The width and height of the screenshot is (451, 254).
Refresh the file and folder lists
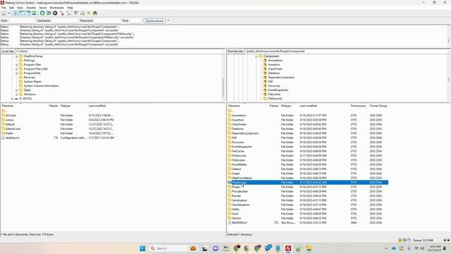[42, 13]
